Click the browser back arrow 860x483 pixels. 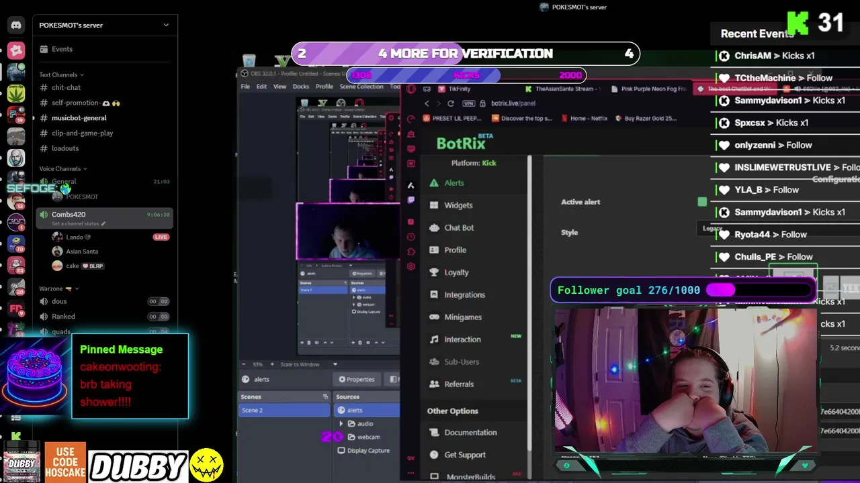427,103
